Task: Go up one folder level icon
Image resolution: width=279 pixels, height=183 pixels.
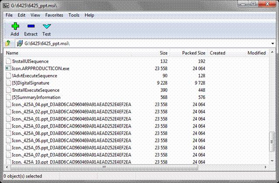Action: (8, 44)
